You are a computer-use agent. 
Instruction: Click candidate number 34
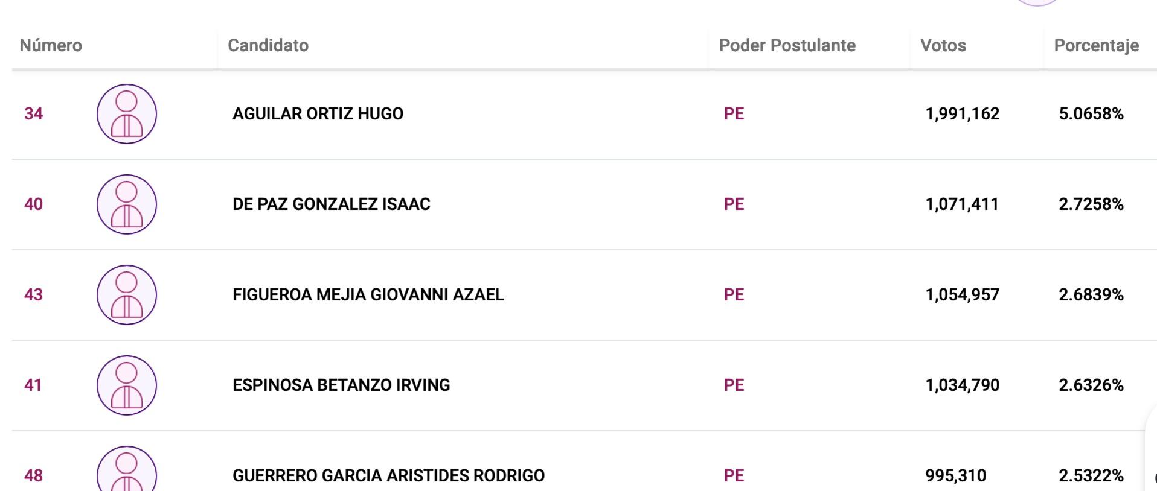pyautogui.click(x=34, y=114)
